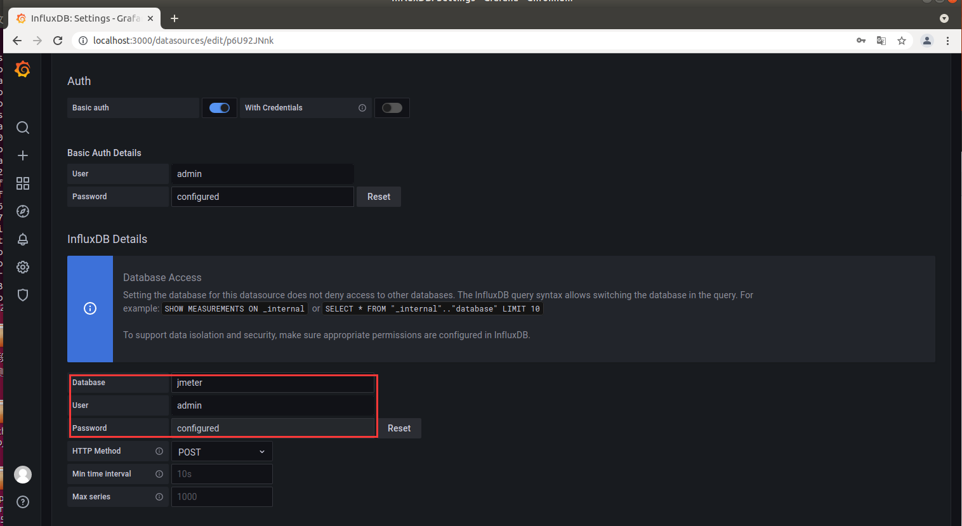Go forward with browser forward arrow
This screenshot has height=526, width=962.
tap(37, 41)
